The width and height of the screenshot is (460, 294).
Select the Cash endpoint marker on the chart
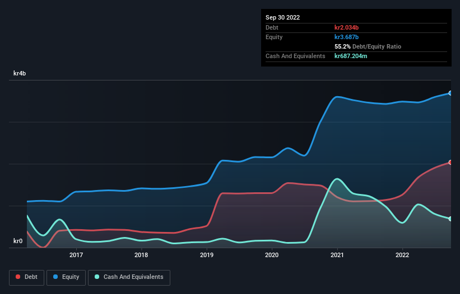(x=450, y=219)
